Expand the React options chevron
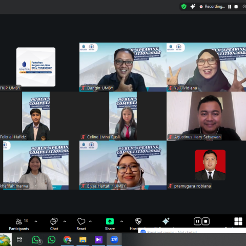This screenshot has height=246, width=246. pyautogui.click(x=90, y=221)
